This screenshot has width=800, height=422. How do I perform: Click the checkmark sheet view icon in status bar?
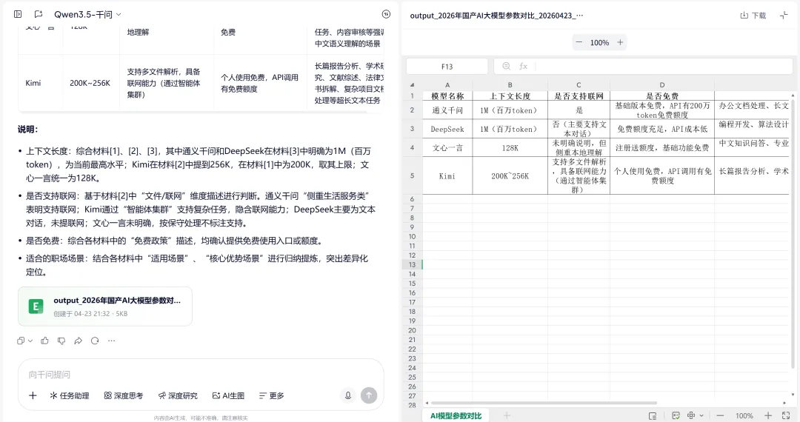(676, 416)
